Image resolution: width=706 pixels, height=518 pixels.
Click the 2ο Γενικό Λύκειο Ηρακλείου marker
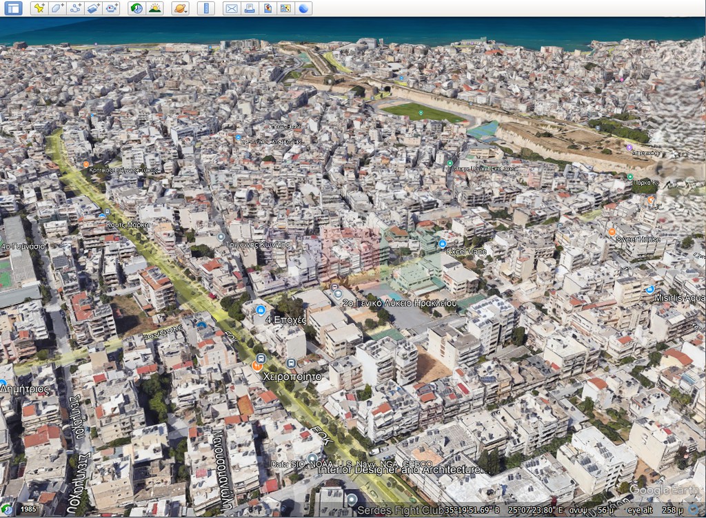(x=338, y=295)
